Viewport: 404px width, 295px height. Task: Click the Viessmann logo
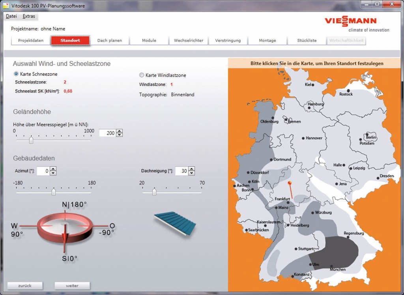pos(350,21)
